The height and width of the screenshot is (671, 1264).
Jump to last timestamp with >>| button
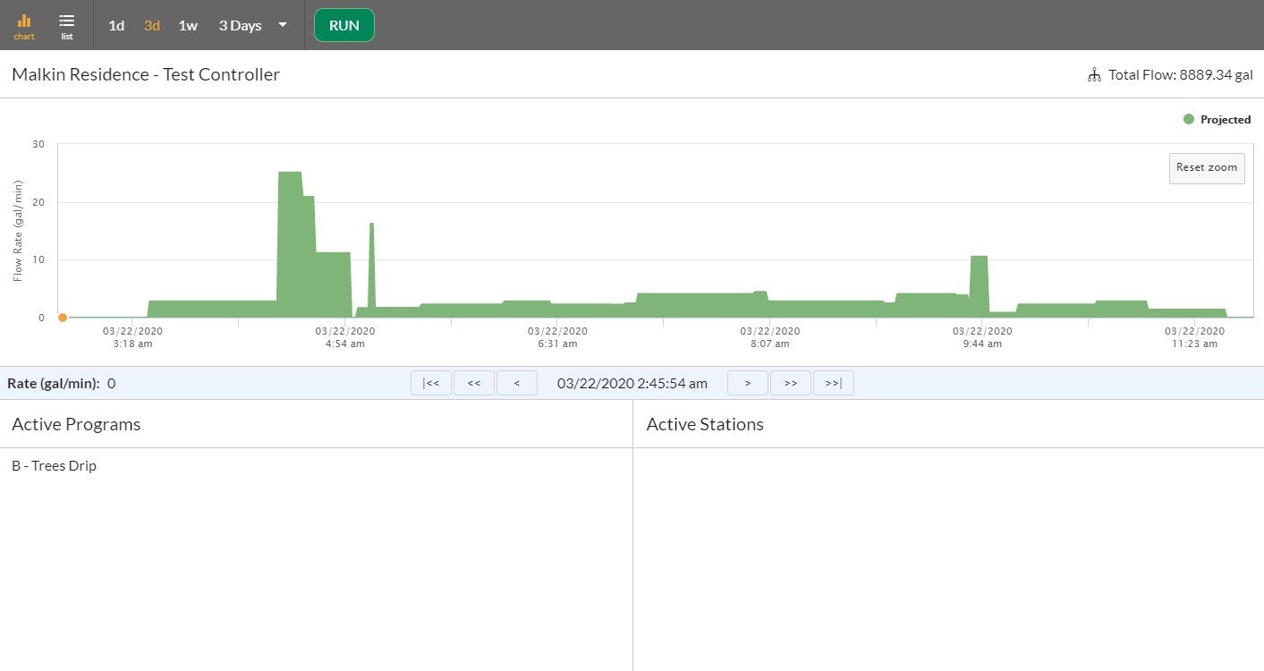[834, 383]
